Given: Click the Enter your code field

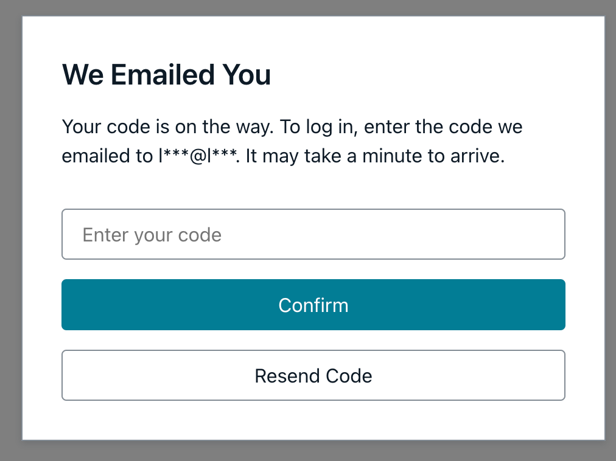Looking at the screenshot, I should pos(313,235).
